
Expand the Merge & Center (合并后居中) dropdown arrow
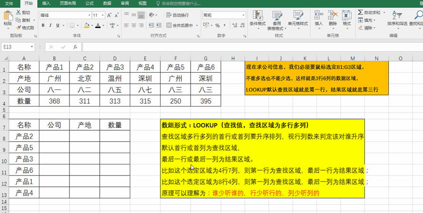click(x=197, y=25)
